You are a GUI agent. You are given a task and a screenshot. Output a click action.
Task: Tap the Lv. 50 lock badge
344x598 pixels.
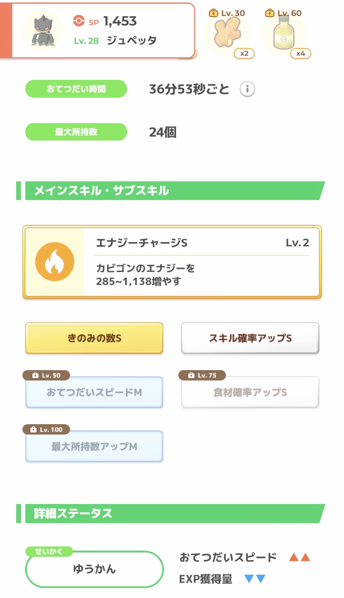(x=46, y=376)
